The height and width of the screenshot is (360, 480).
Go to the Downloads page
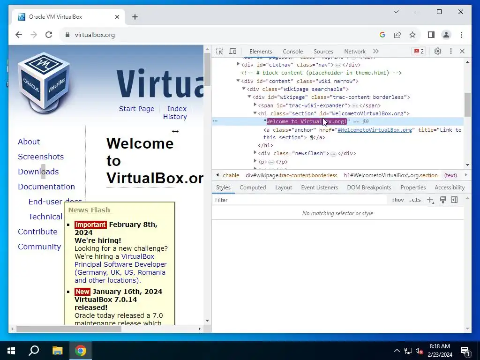point(38,172)
